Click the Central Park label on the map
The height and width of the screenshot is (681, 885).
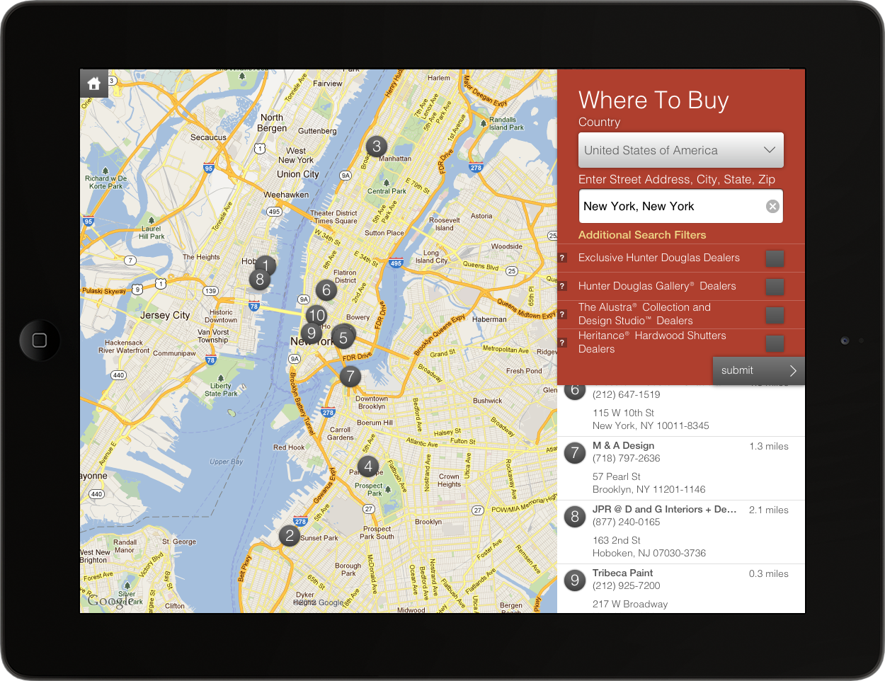[x=387, y=191]
